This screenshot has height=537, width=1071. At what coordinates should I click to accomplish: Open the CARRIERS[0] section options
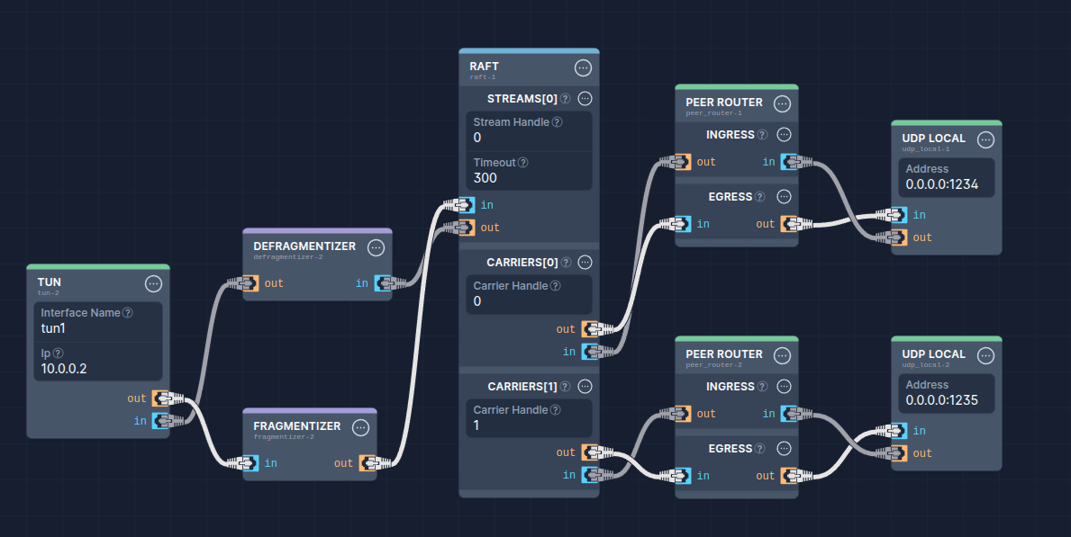[584, 262]
